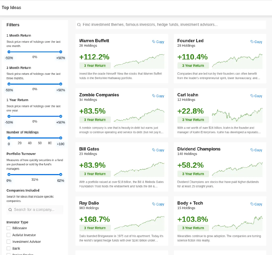Open the Carl Icahn idea title

click(x=188, y=95)
